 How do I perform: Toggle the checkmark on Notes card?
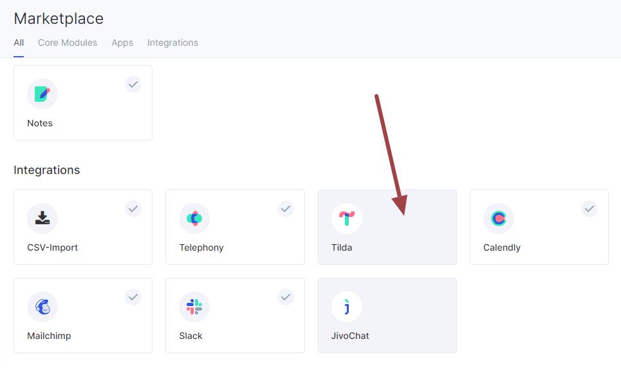click(133, 84)
